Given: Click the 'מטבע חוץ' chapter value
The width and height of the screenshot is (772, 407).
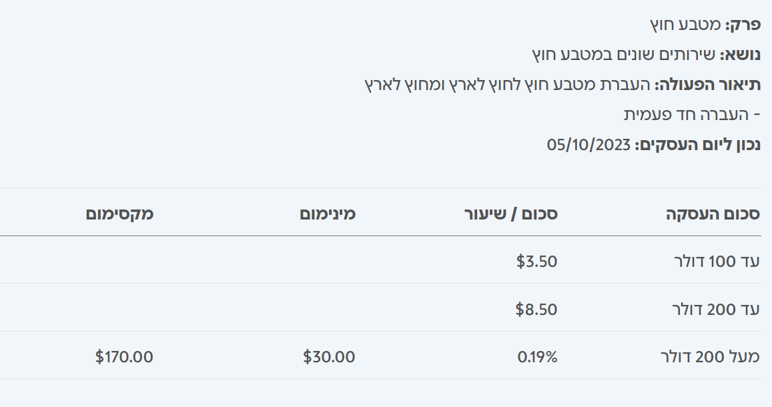Looking at the screenshot, I should point(685,25).
